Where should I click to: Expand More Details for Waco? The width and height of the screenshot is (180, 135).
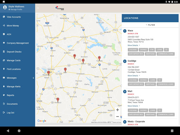[134, 45]
